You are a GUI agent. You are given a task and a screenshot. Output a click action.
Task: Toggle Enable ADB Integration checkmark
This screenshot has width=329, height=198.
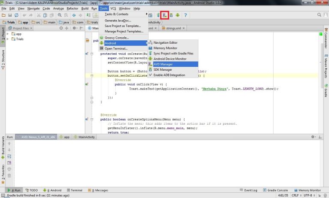tap(150, 75)
